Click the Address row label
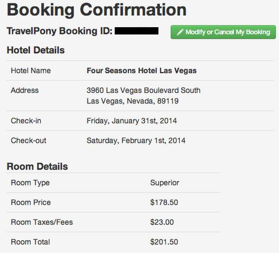The width and height of the screenshot is (279, 253). pos(25,90)
